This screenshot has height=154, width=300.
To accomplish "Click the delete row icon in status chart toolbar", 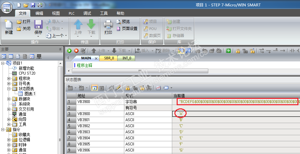I will pyautogui.click(x=81, y=88).
